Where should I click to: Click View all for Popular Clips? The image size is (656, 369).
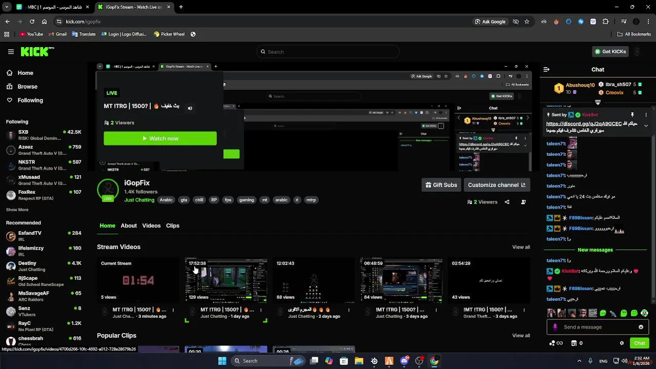tap(521, 336)
